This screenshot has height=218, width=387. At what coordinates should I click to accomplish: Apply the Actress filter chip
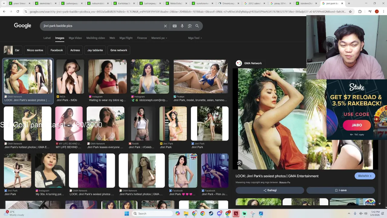(x=75, y=50)
